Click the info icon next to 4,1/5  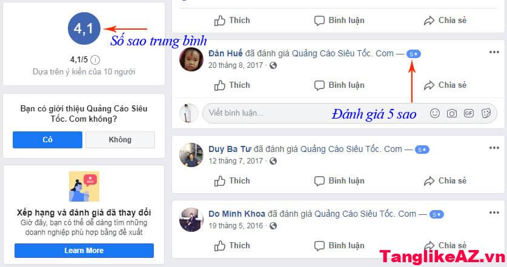point(95,60)
